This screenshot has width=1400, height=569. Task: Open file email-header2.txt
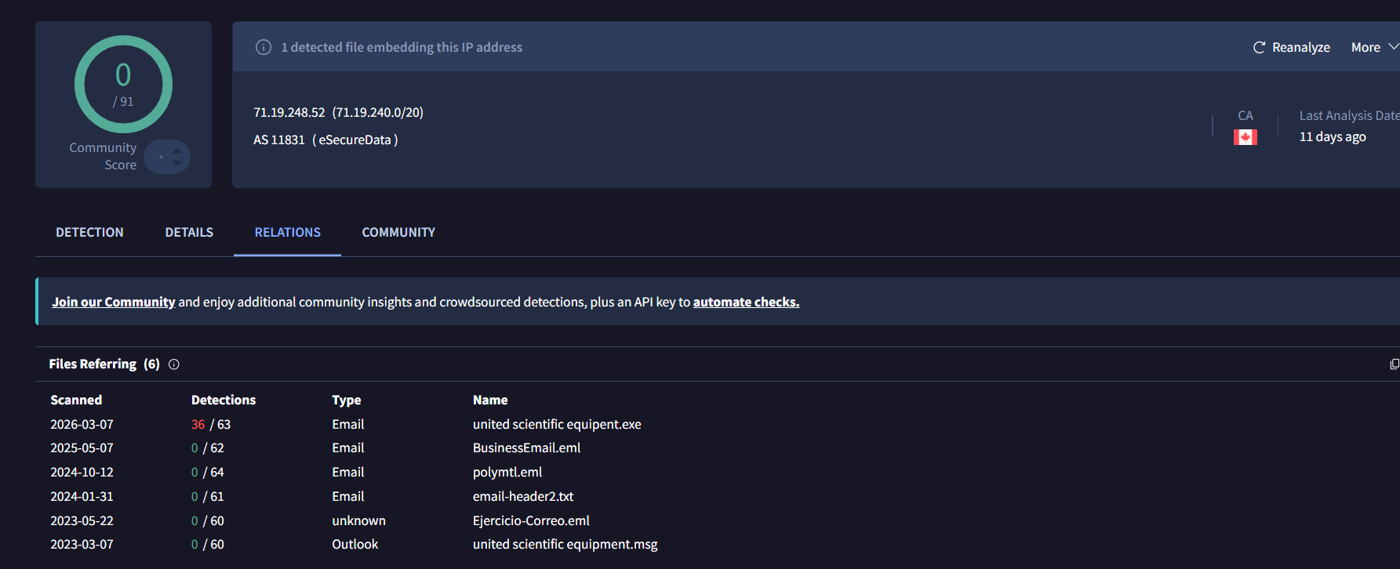523,496
